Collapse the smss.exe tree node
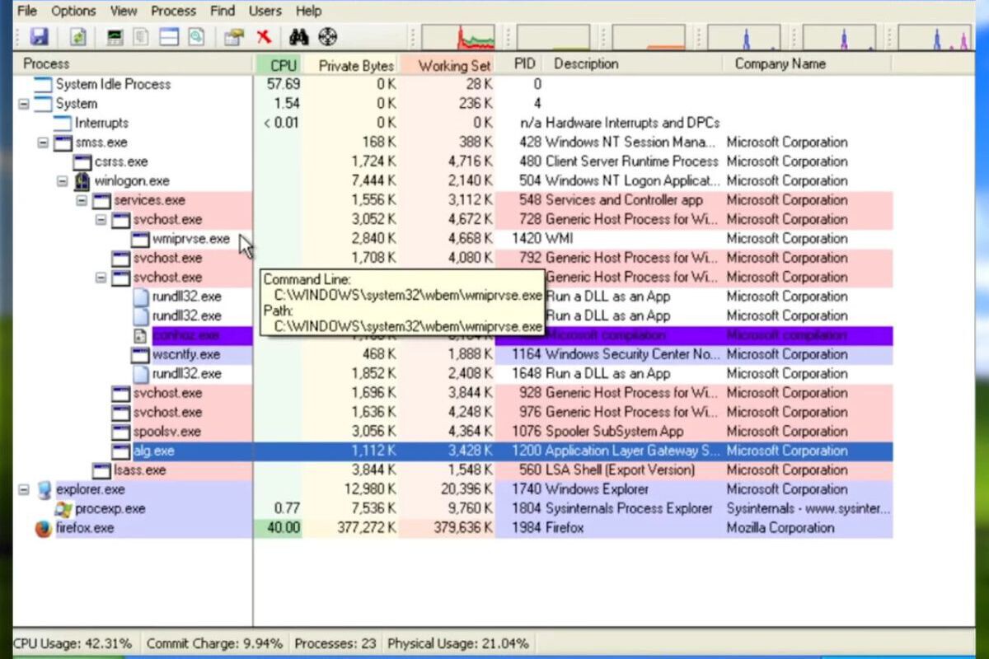The height and width of the screenshot is (659, 989). (43, 143)
